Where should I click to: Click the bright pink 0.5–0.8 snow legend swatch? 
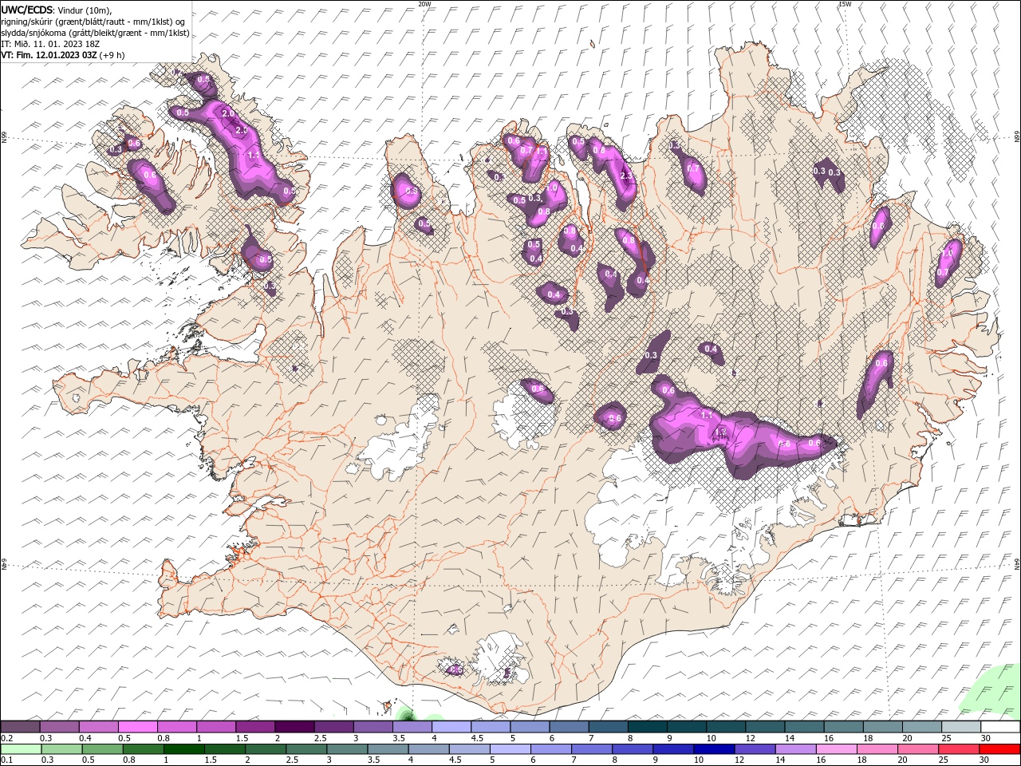(x=137, y=727)
